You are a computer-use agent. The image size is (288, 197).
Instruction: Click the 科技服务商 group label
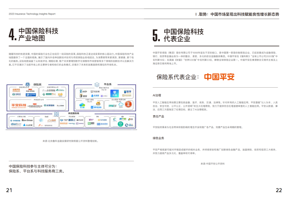pyautogui.click(x=74, y=113)
